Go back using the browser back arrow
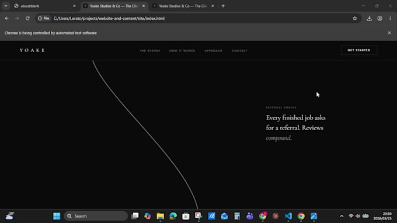 point(6,18)
